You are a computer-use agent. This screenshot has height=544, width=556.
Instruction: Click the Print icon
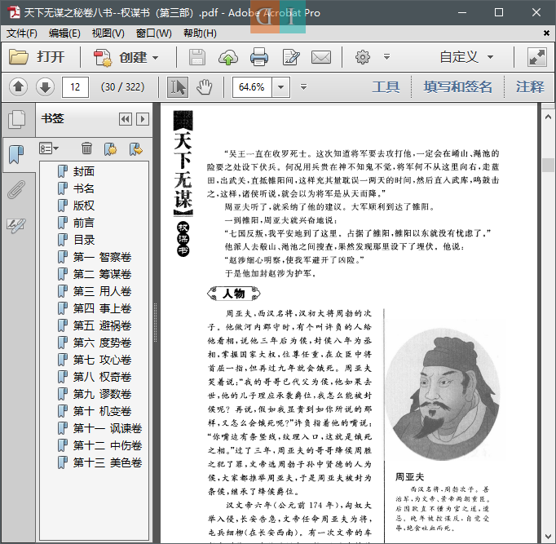click(259, 57)
